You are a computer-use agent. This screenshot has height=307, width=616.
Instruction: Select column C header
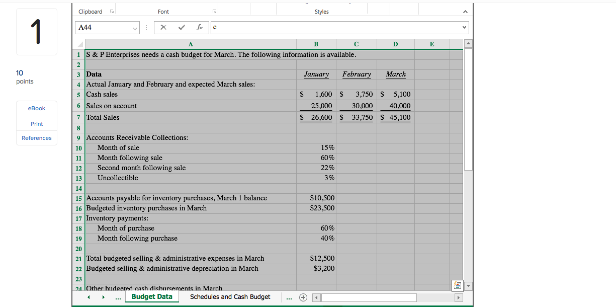(x=356, y=44)
